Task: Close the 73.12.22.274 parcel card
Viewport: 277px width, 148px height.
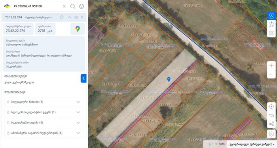Action: [82, 17]
